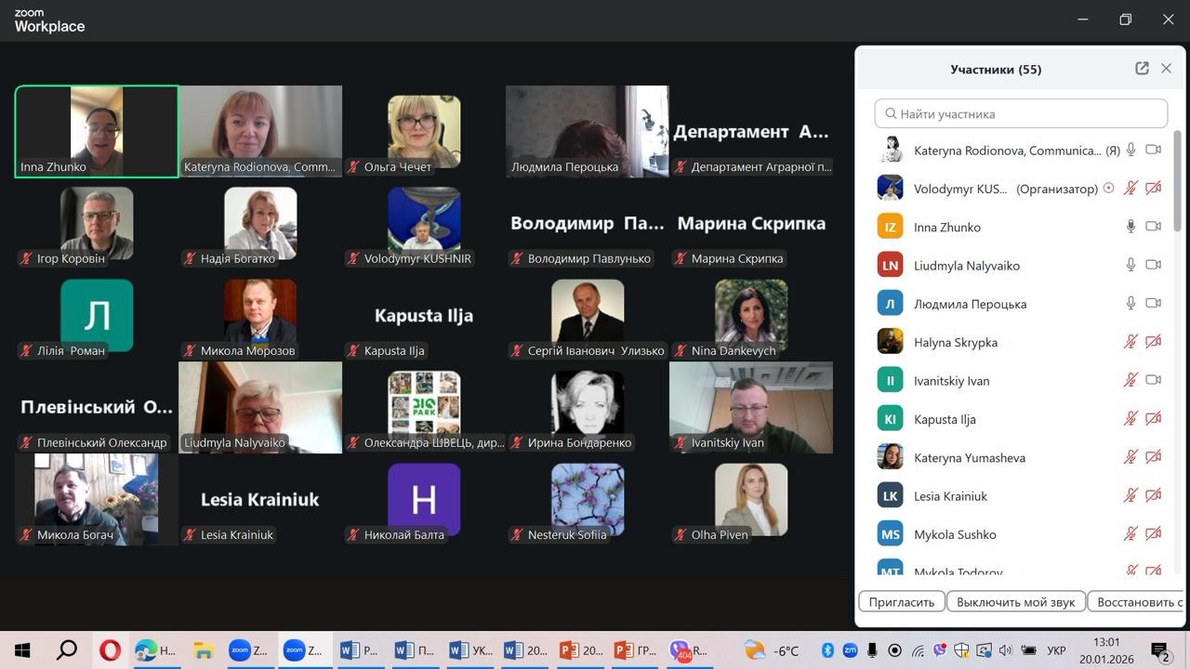
Task: Select Lesia Krainiuk in participants list
Action: pyautogui.click(x=950, y=496)
